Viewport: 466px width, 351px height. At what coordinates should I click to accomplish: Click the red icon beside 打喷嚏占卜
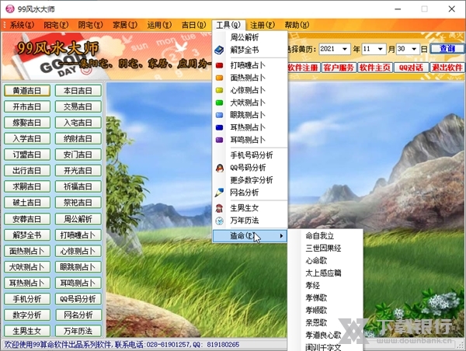coord(219,65)
